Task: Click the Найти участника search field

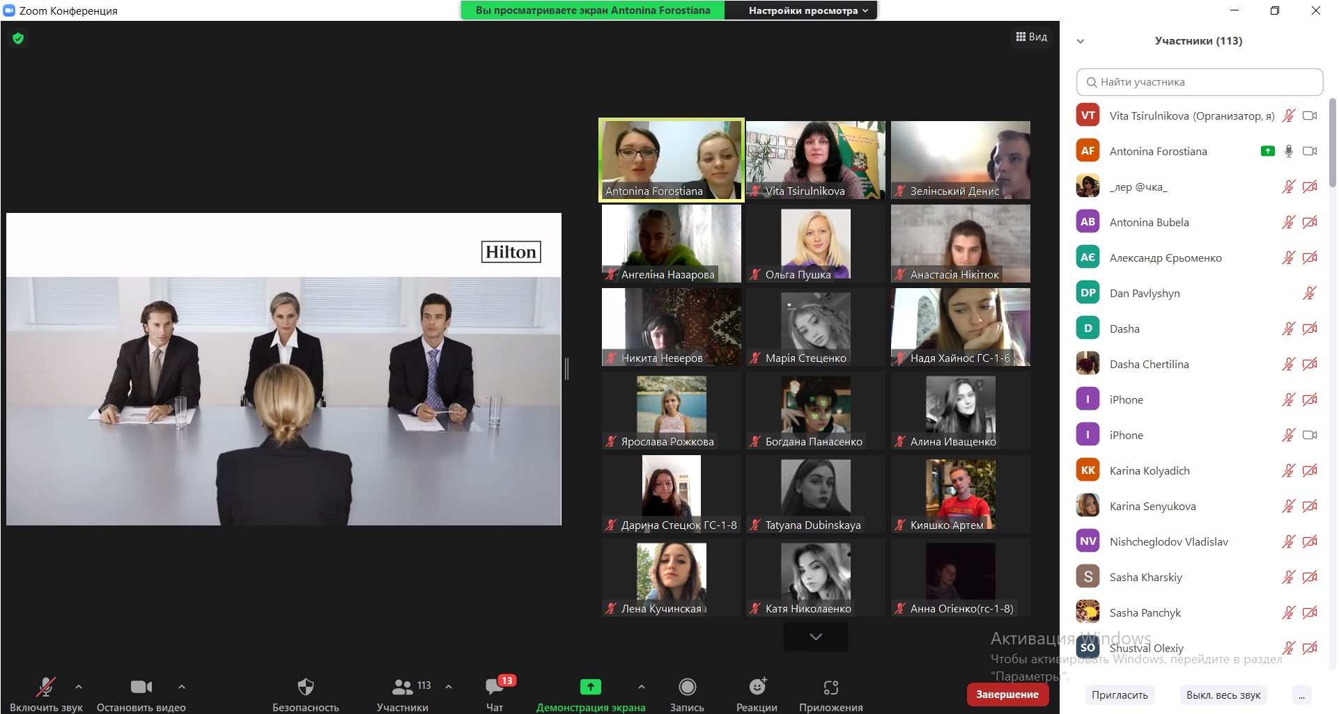Action: [1200, 82]
